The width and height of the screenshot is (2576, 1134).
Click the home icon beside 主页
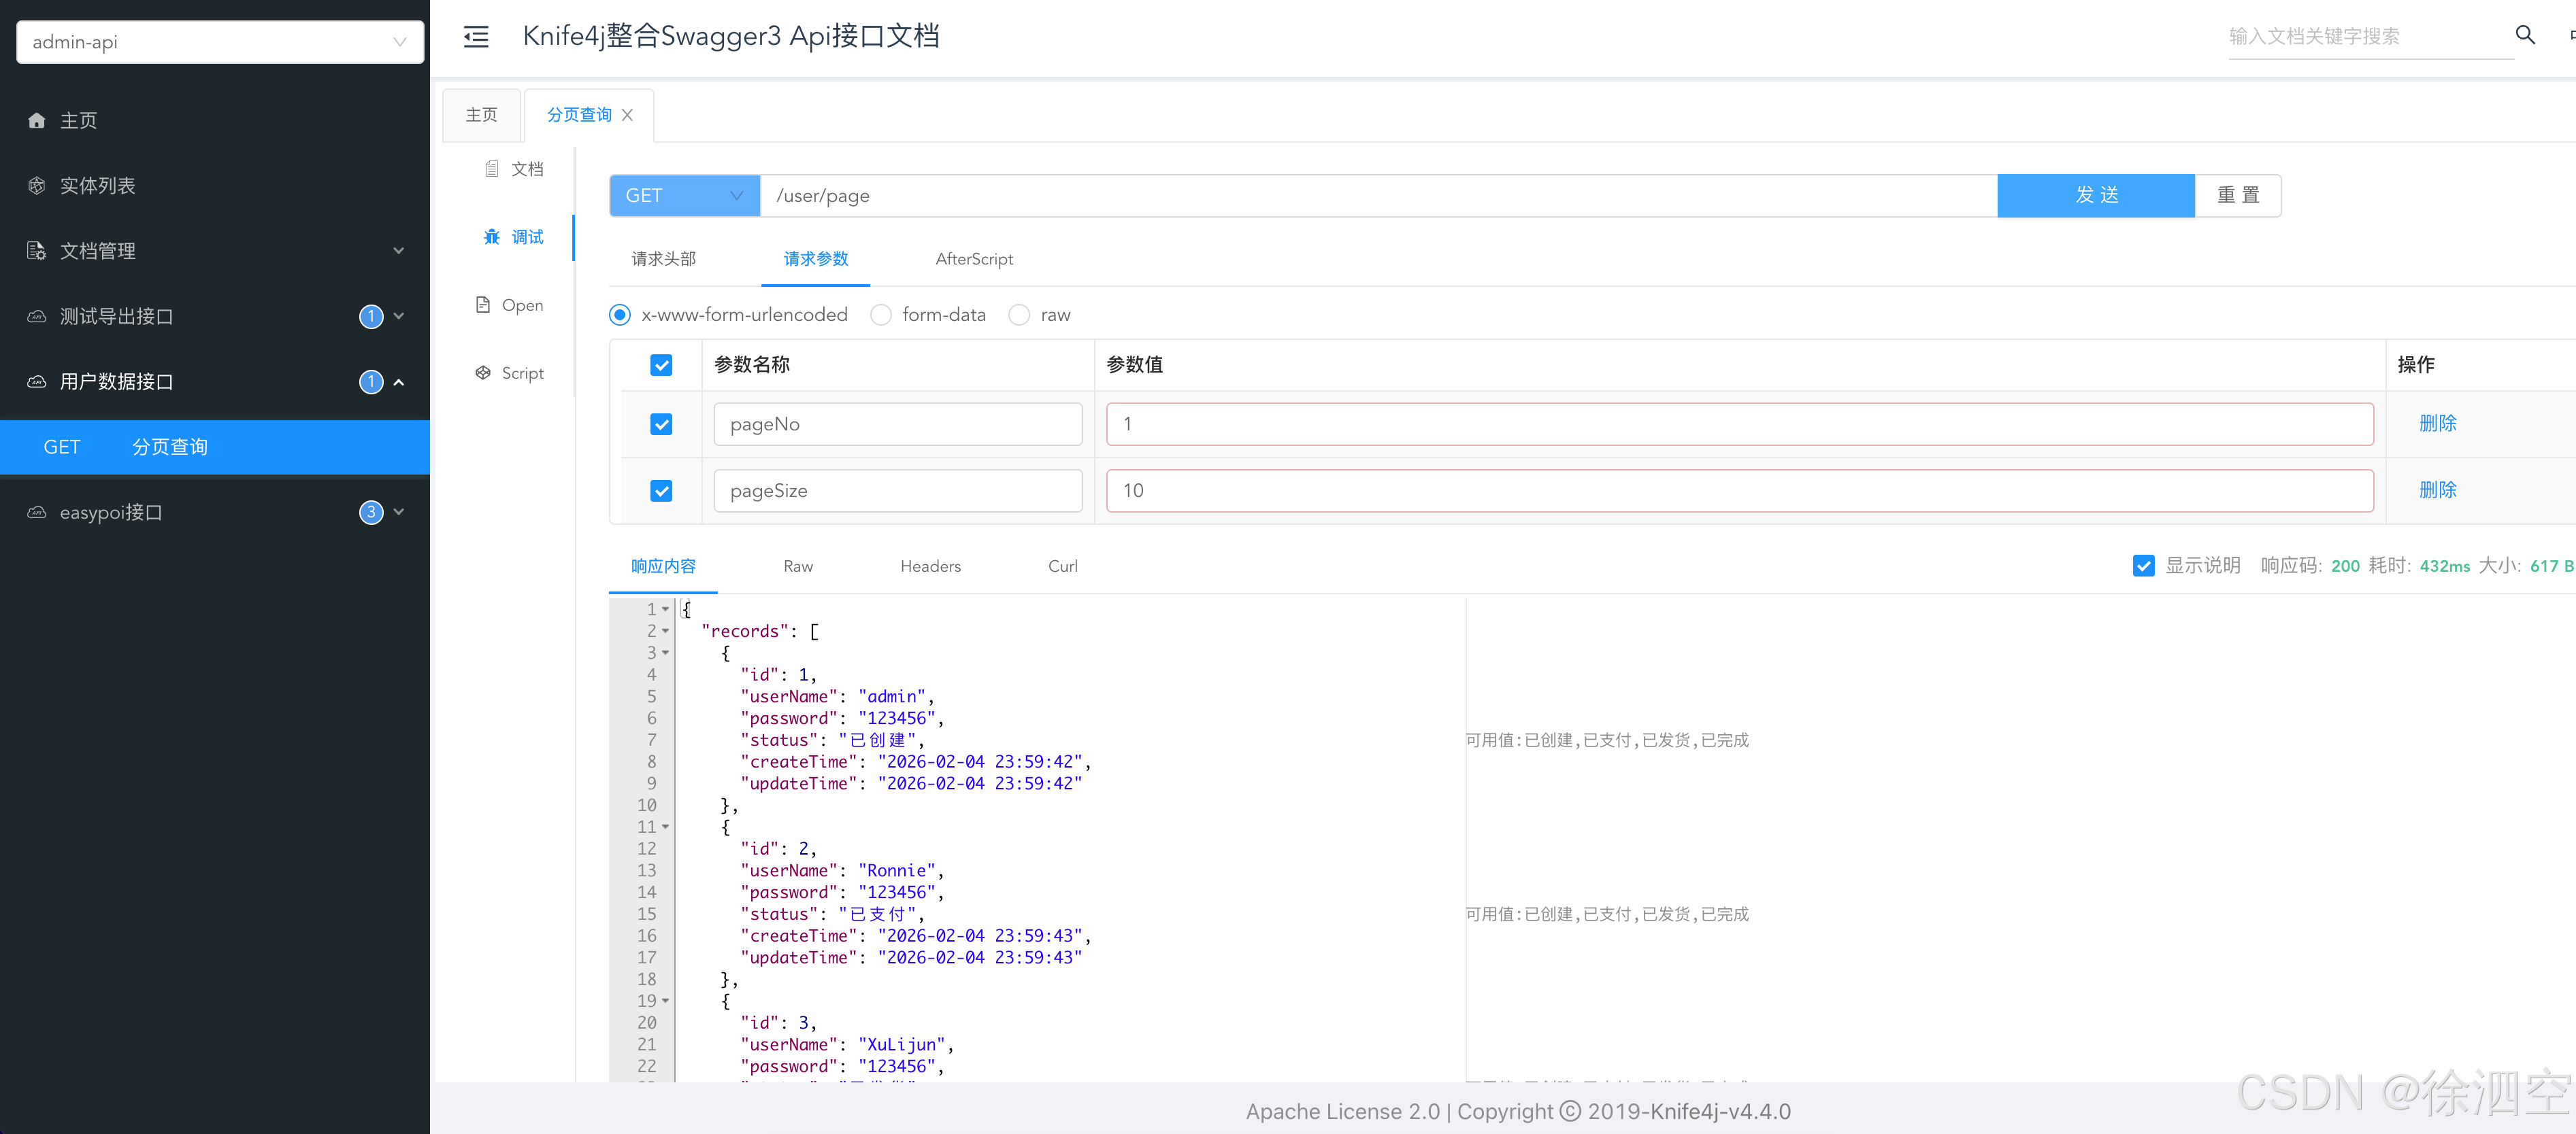(x=37, y=121)
